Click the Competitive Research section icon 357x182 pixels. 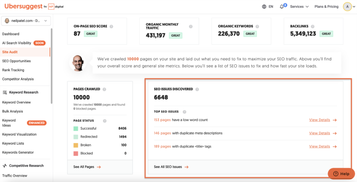pyautogui.click(x=5, y=166)
